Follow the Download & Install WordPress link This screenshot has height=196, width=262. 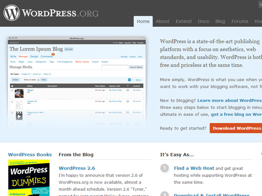click(212, 195)
